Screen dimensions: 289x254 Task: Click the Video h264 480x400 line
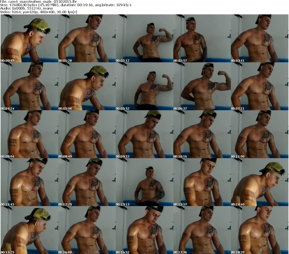(x=38, y=12)
